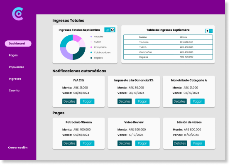Pay the Patrocinio Stream payment
230x165 pixels.
point(87,143)
